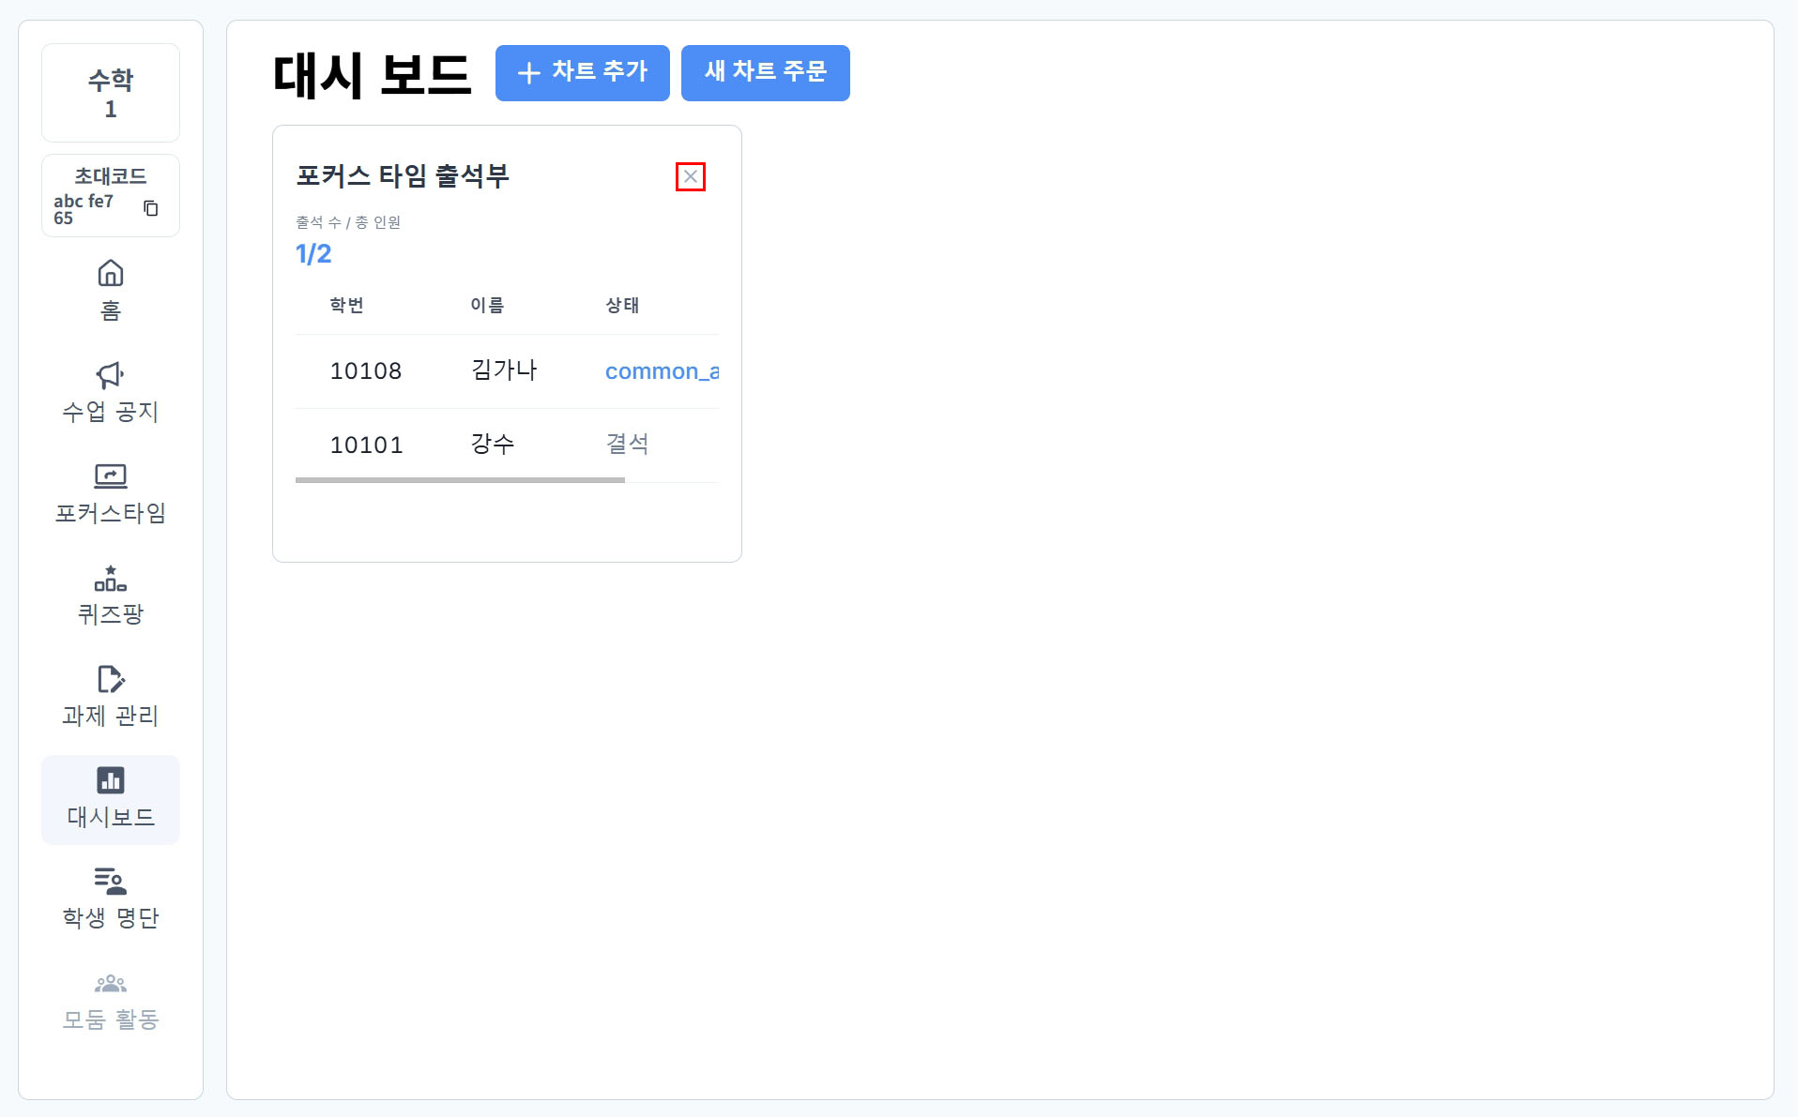Click the 이름 column header
This screenshot has height=1117, width=1798.
click(x=487, y=305)
